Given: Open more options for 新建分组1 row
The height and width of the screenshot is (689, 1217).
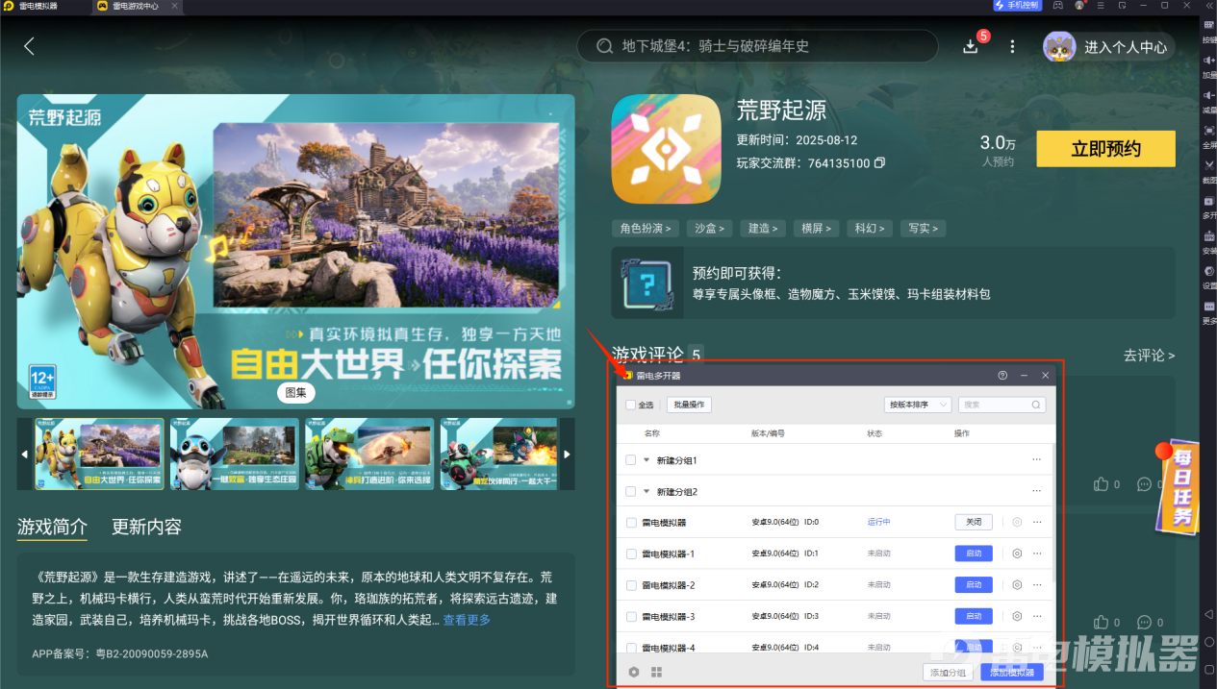Looking at the screenshot, I should (1037, 460).
